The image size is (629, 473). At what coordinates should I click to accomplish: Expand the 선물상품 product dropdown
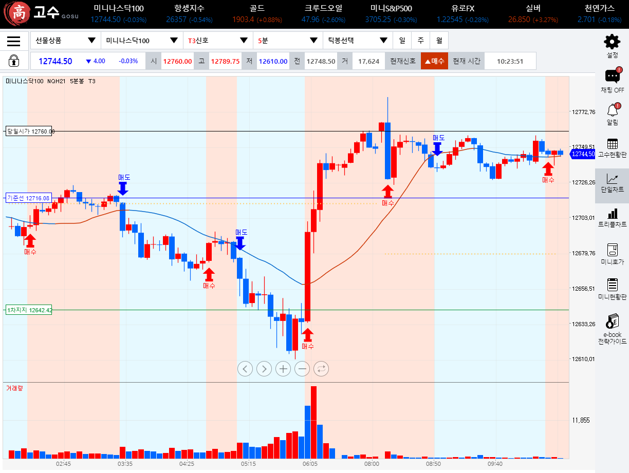point(65,41)
